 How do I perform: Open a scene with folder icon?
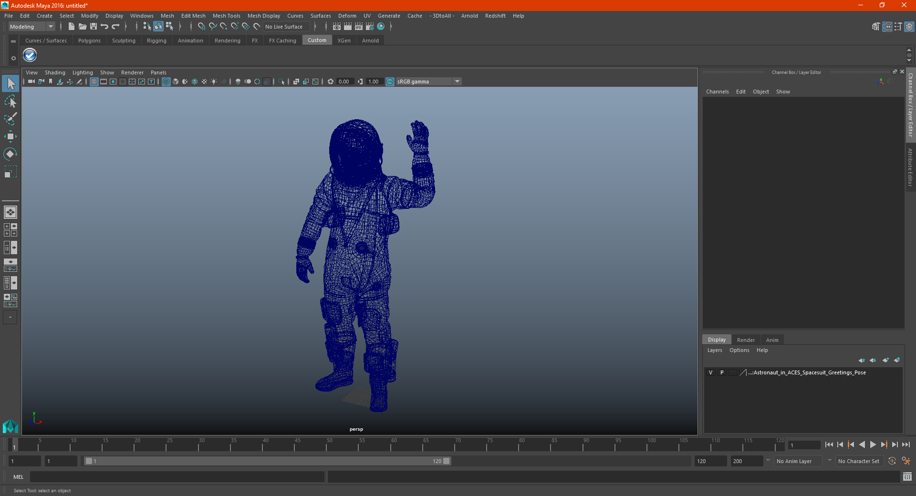(x=82, y=27)
